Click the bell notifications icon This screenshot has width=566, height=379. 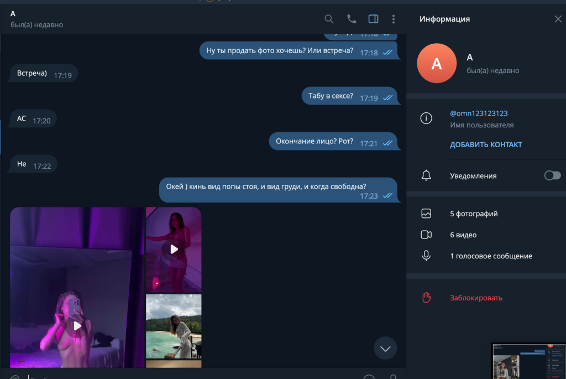[426, 175]
